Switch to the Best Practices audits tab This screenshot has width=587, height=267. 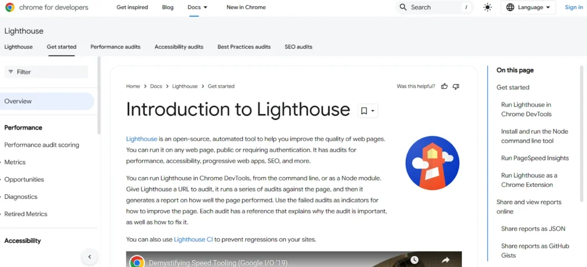(244, 47)
